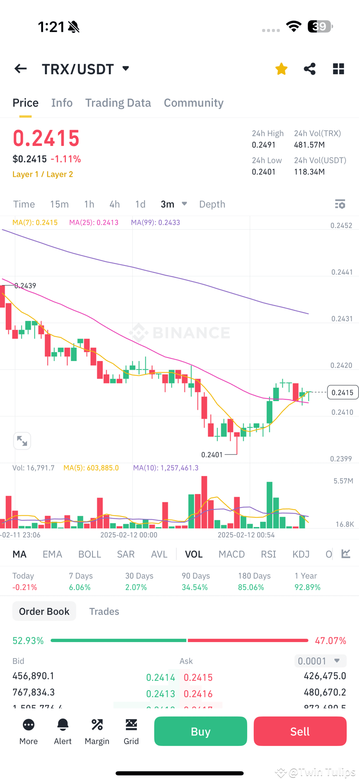Viewport: 359px width, 782px height.
Task: Tap the buy/sell ratio depth bar
Action: click(179, 640)
